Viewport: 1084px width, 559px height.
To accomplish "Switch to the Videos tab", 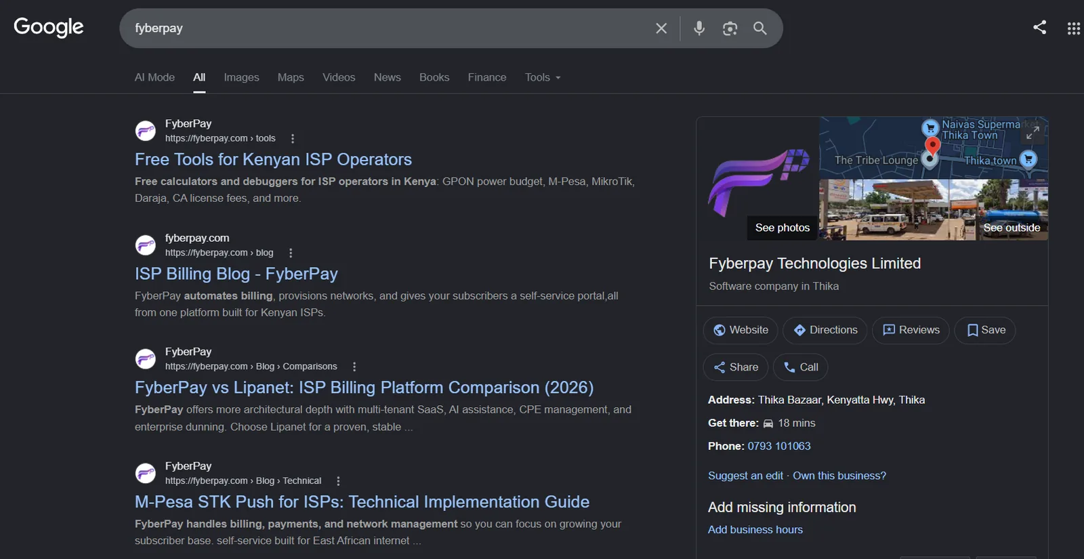I will tap(339, 77).
